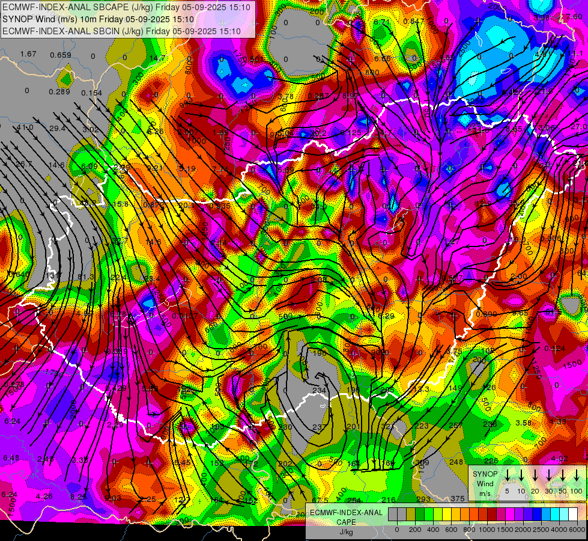Click the SYNOP Wind m/s legend label
This screenshot has height=541, width=588.
coord(485,483)
